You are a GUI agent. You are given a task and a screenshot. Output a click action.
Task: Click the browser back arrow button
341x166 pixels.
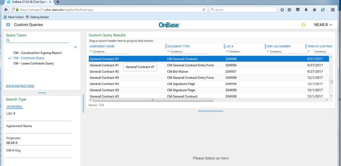pyautogui.click(x=6, y=10)
